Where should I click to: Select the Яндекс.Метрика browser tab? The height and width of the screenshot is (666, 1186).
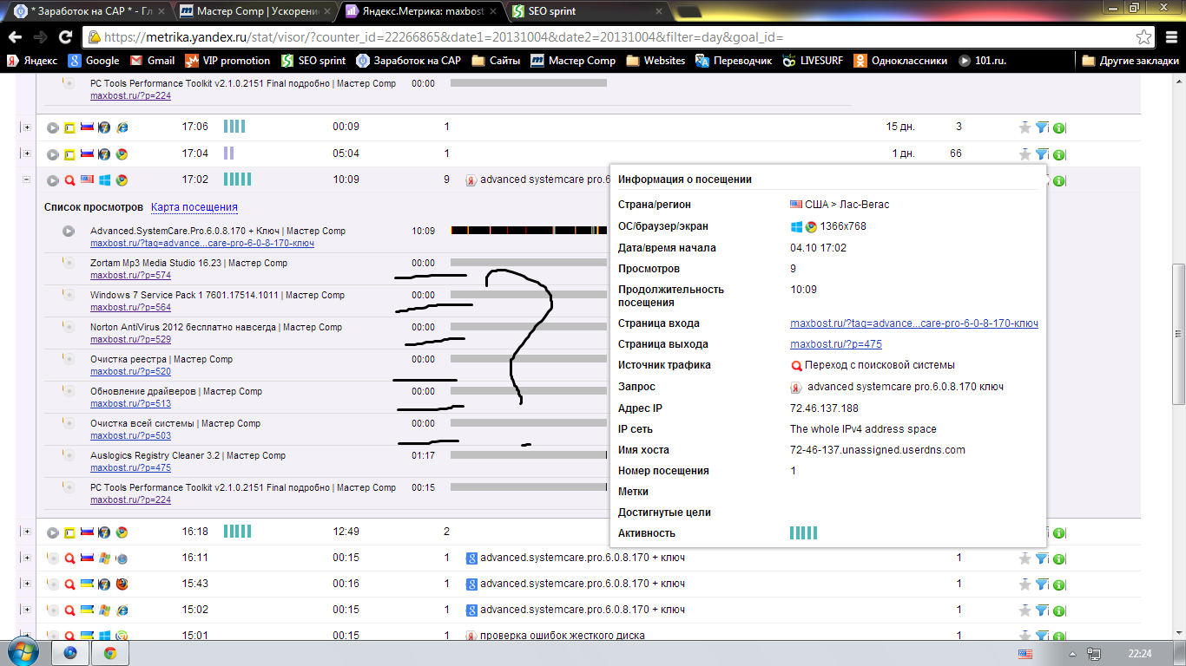click(x=421, y=11)
